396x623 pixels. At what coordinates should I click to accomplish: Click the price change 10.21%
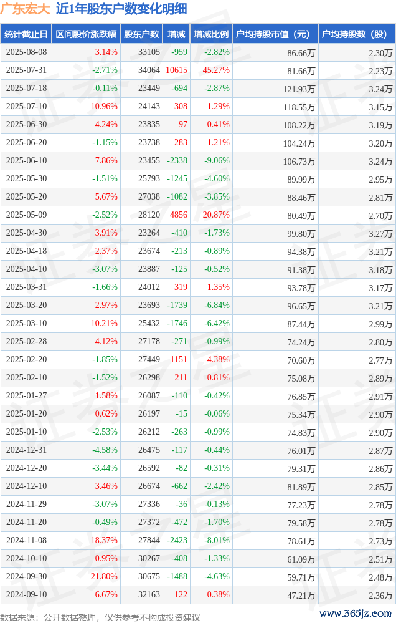coord(104,324)
